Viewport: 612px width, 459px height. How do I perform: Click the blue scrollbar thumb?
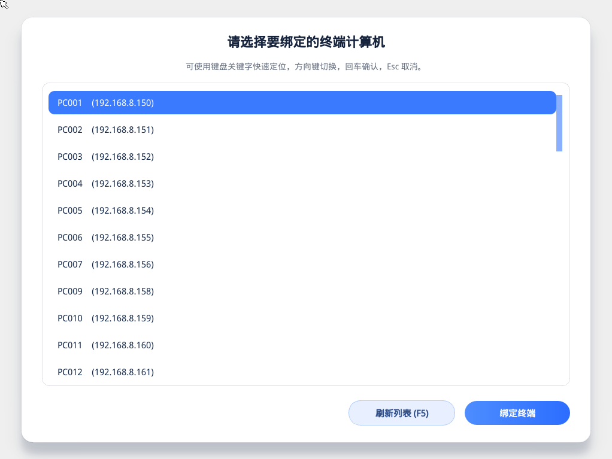pos(559,123)
